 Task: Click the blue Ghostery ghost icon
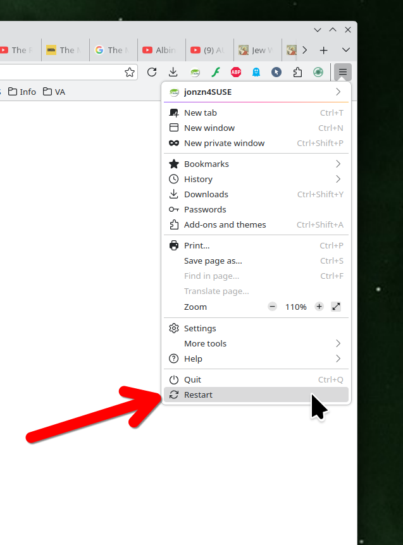coord(256,72)
